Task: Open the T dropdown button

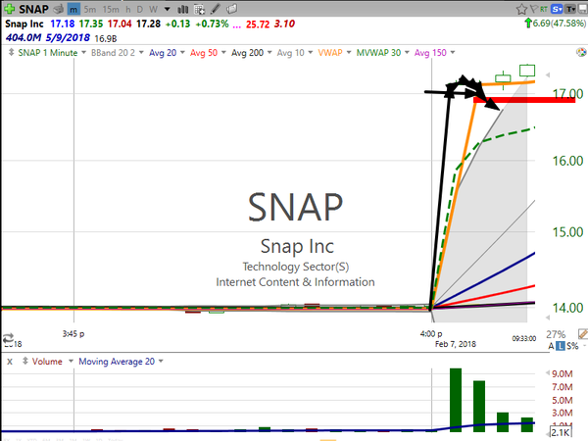Action: click(570, 9)
